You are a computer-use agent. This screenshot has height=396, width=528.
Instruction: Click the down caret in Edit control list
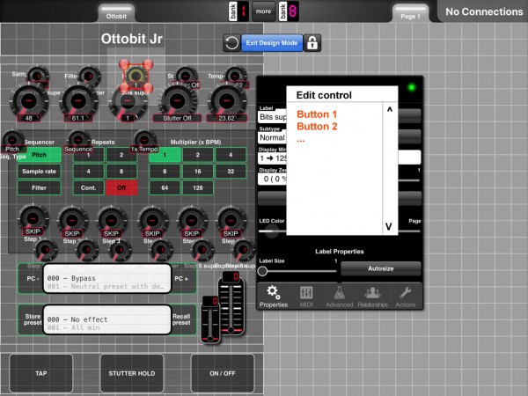[x=389, y=226]
